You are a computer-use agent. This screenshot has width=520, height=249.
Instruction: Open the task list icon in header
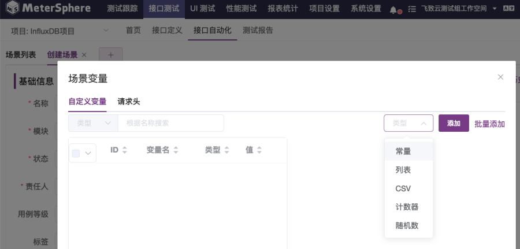pyautogui.click(x=411, y=9)
